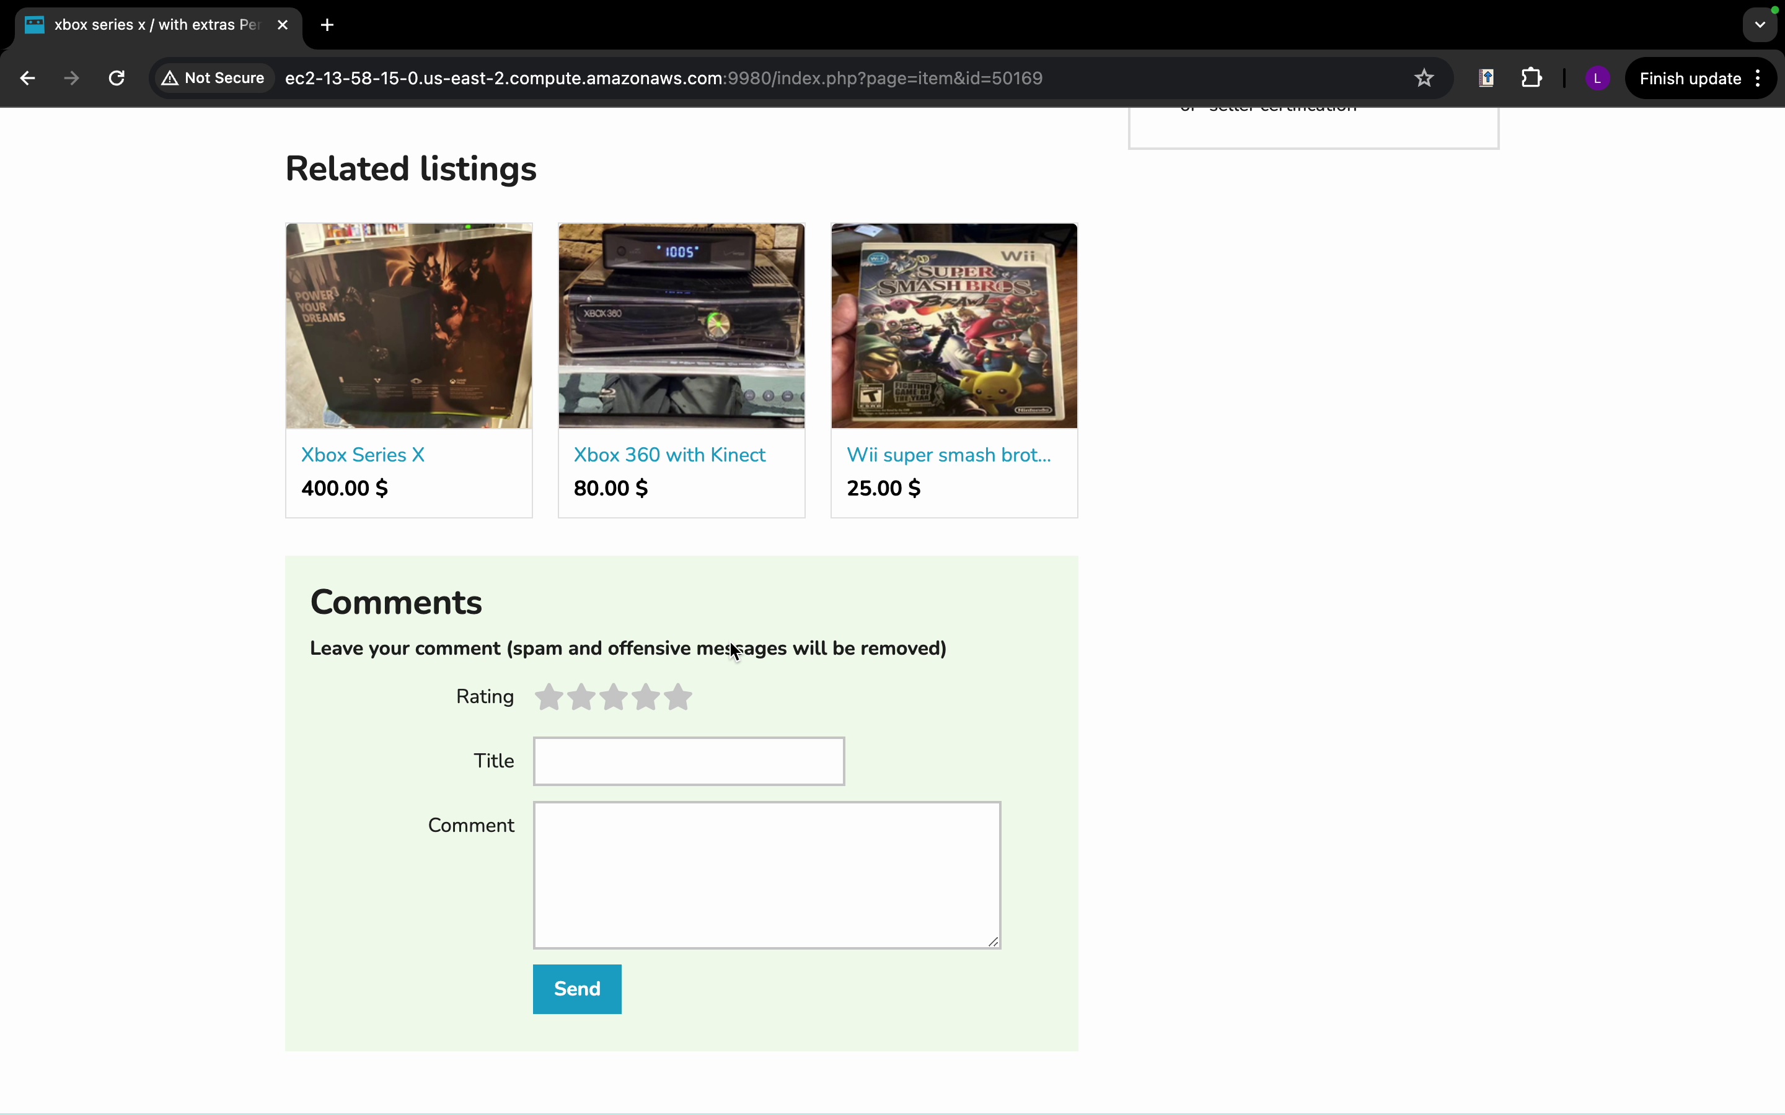Expand the tab search dropdown arrow
The image size is (1785, 1115).
point(1760,25)
